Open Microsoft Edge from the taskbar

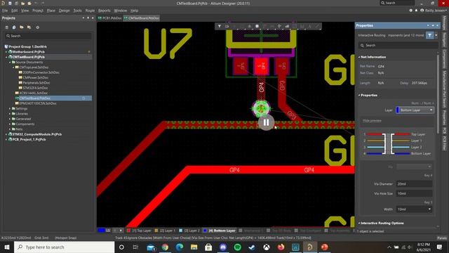[x=180, y=247]
